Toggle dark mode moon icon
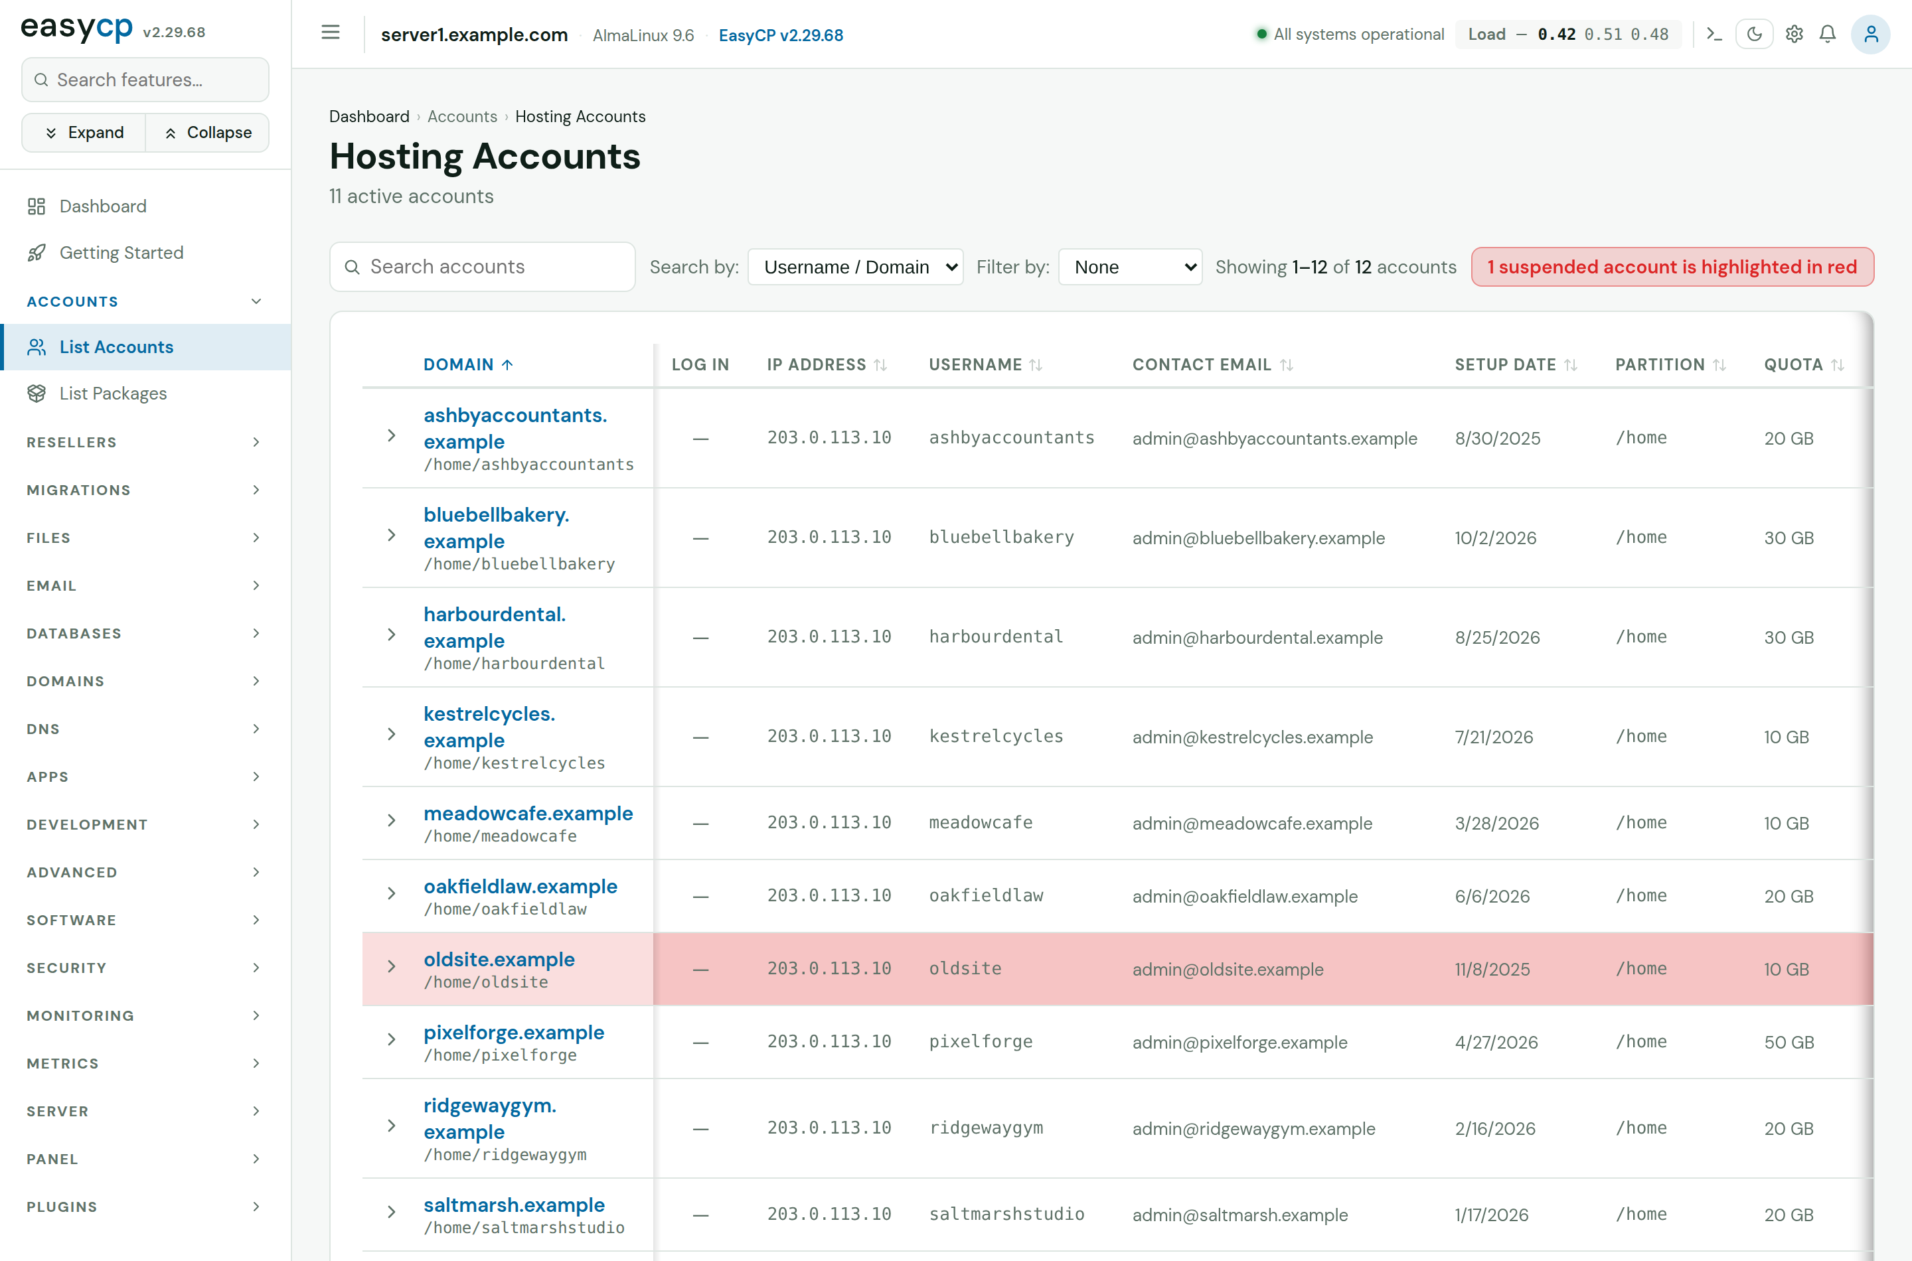Image resolution: width=1912 pixels, height=1261 pixels. (1755, 34)
